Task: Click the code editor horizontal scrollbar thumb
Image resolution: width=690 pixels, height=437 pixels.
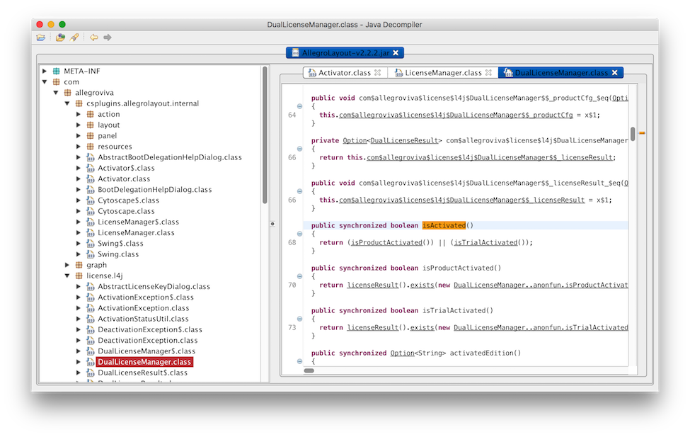Action: pos(309,370)
